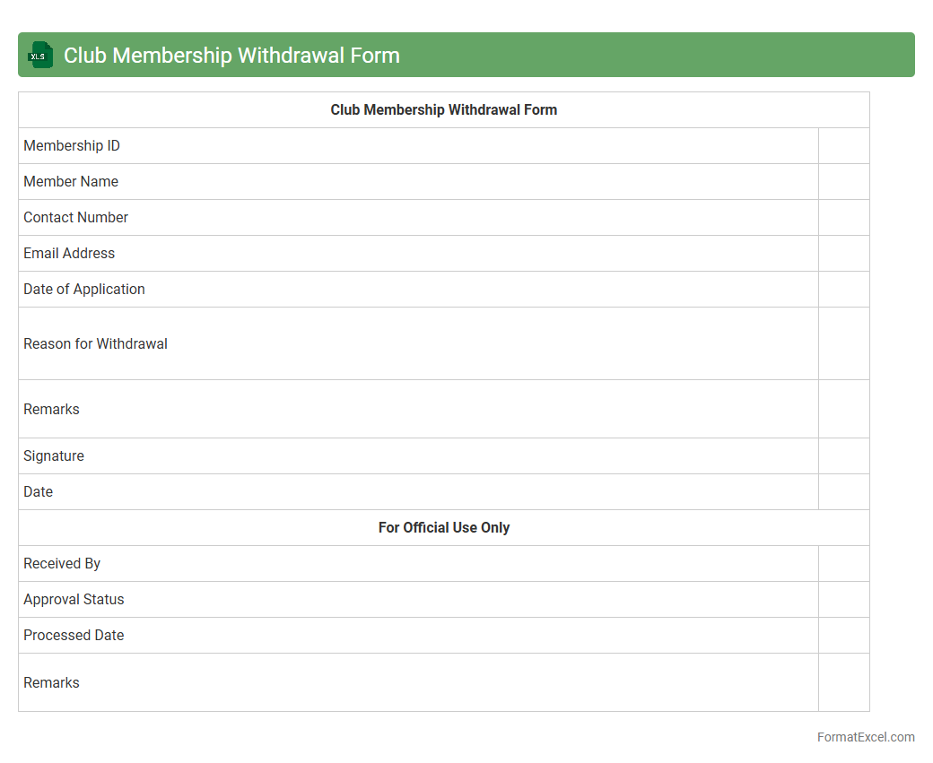Open the FormatExcel.com link
The width and height of the screenshot is (933, 763).
pos(865,737)
